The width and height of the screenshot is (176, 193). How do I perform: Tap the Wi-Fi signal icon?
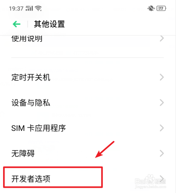click(38, 8)
